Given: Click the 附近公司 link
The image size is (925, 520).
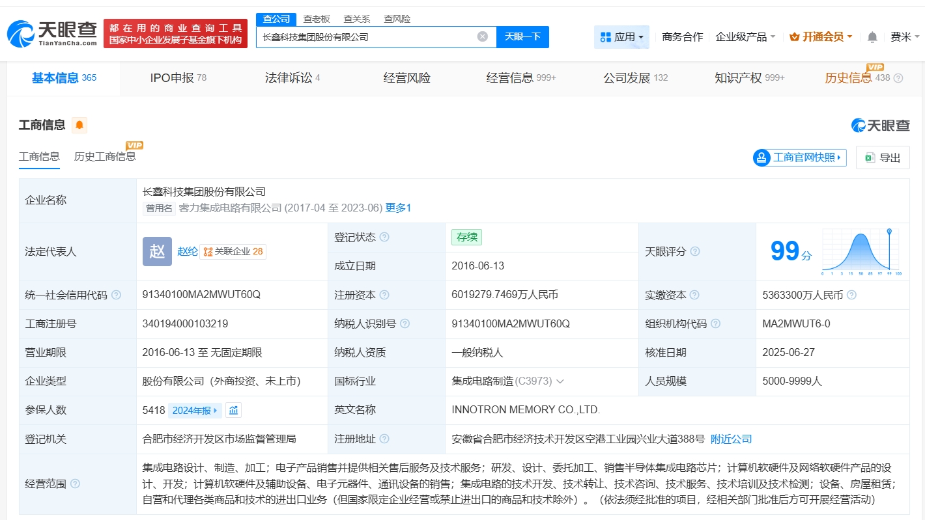Looking at the screenshot, I should click(731, 439).
